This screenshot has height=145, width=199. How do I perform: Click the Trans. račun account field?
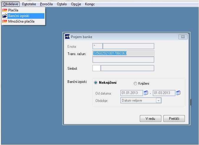(123, 53)
